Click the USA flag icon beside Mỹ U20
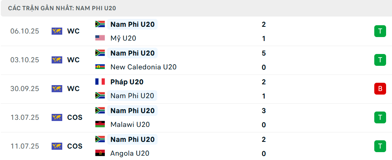 tap(100, 38)
